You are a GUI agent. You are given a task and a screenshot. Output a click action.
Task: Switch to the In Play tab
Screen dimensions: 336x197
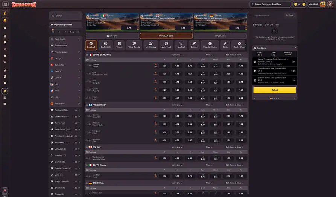[x=112, y=36]
